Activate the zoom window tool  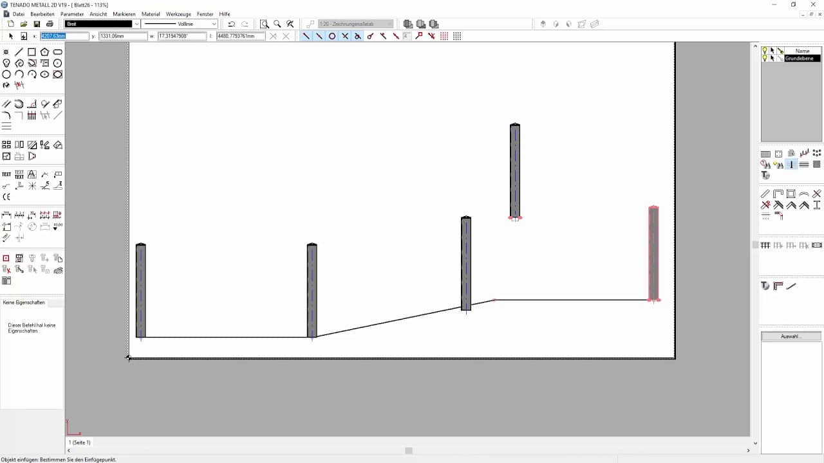(264, 24)
